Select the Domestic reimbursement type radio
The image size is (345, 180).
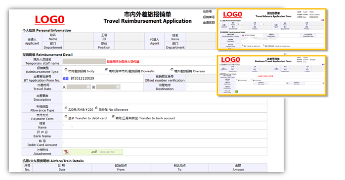click(106, 70)
